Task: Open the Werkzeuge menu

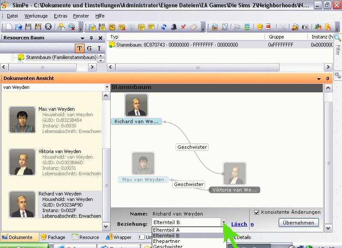Action: 36,16
